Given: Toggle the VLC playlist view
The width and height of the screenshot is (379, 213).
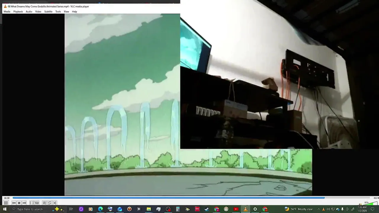Looking at the screenshot, I should click(44, 203).
